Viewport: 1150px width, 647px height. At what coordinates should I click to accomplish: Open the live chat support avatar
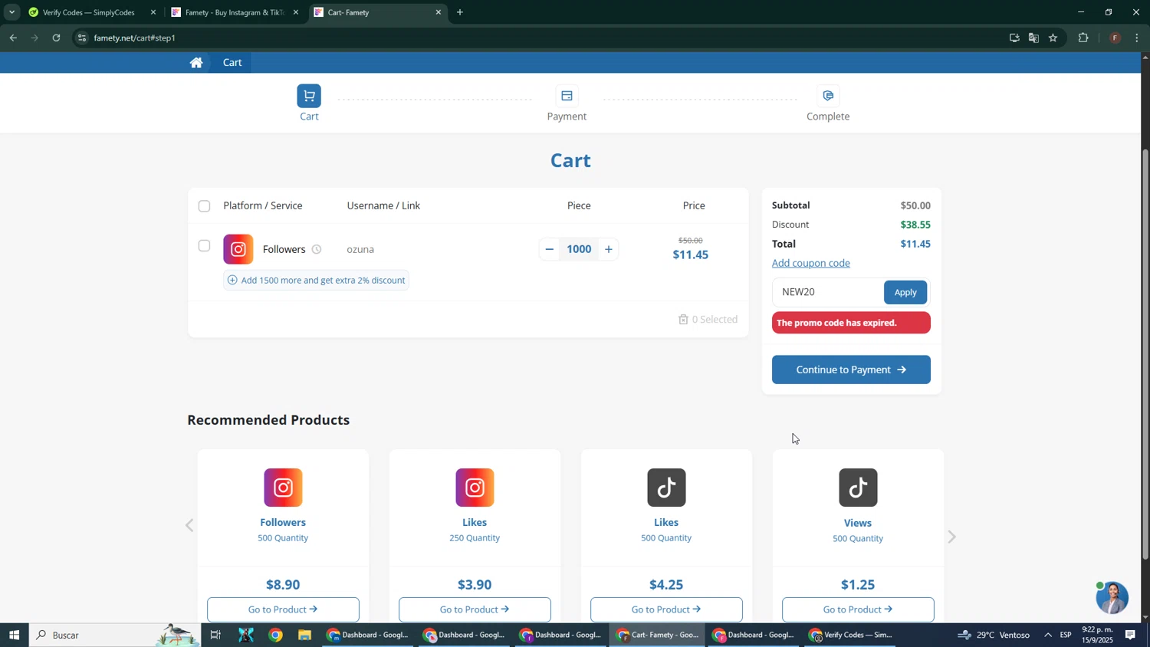pyautogui.click(x=1112, y=598)
